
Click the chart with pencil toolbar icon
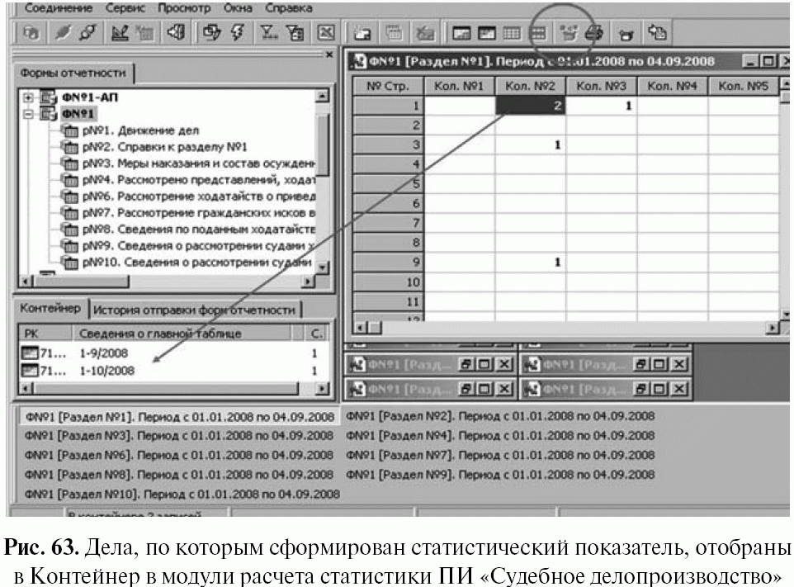tap(120, 33)
